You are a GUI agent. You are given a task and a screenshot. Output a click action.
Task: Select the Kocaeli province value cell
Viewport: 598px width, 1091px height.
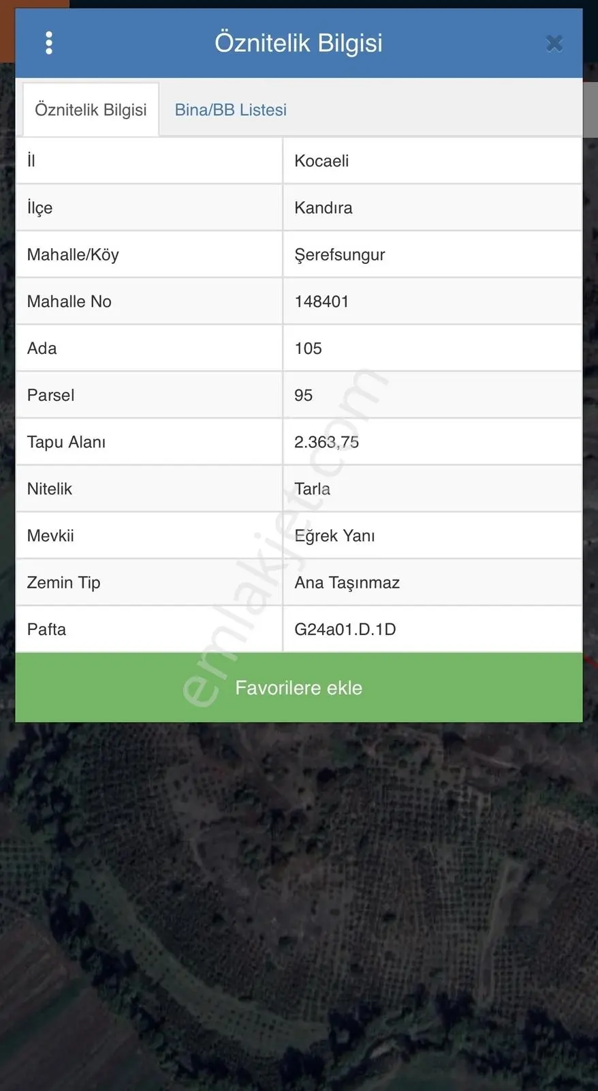(x=432, y=161)
